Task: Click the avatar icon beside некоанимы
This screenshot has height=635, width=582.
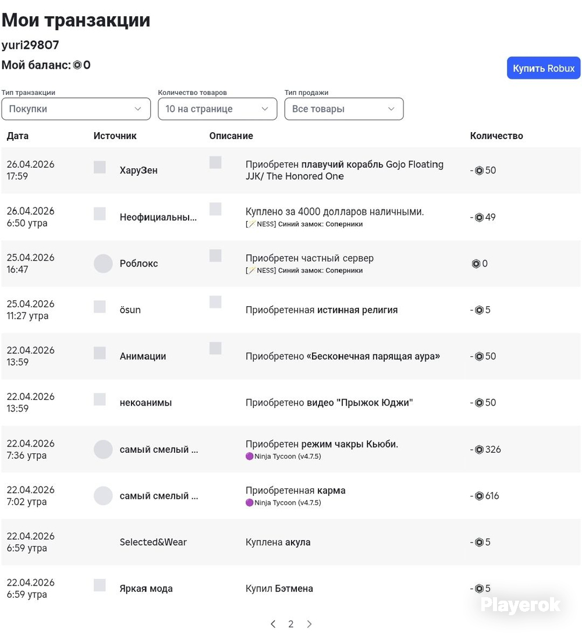Action: [x=100, y=399]
